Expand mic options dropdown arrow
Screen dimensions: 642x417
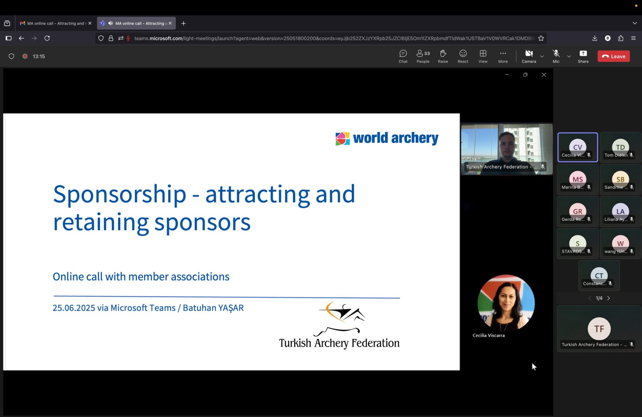[x=569, y=56]
